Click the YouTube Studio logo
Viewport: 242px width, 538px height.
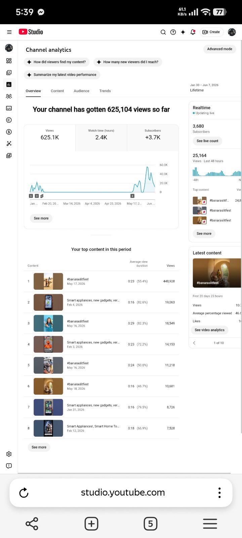(31, 32)
